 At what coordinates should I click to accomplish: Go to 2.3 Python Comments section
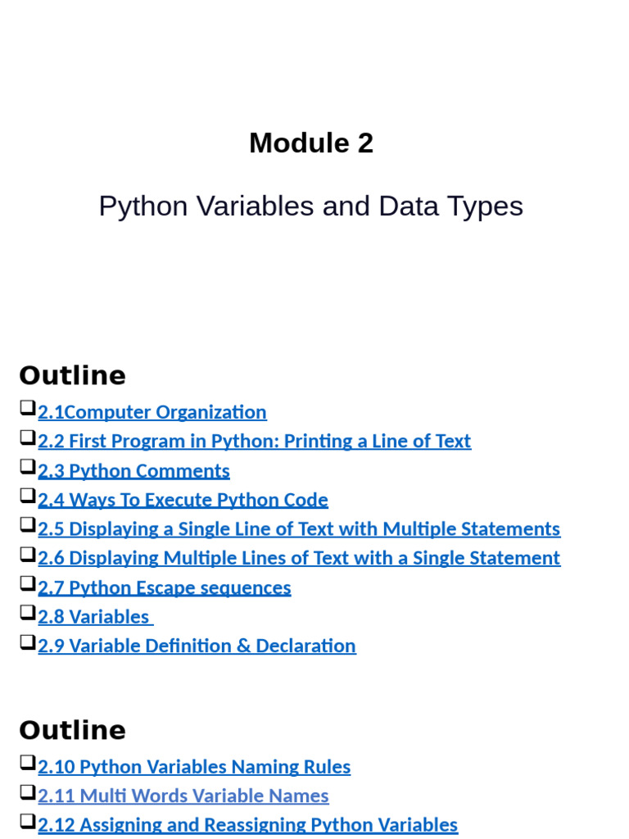(133, 471)
